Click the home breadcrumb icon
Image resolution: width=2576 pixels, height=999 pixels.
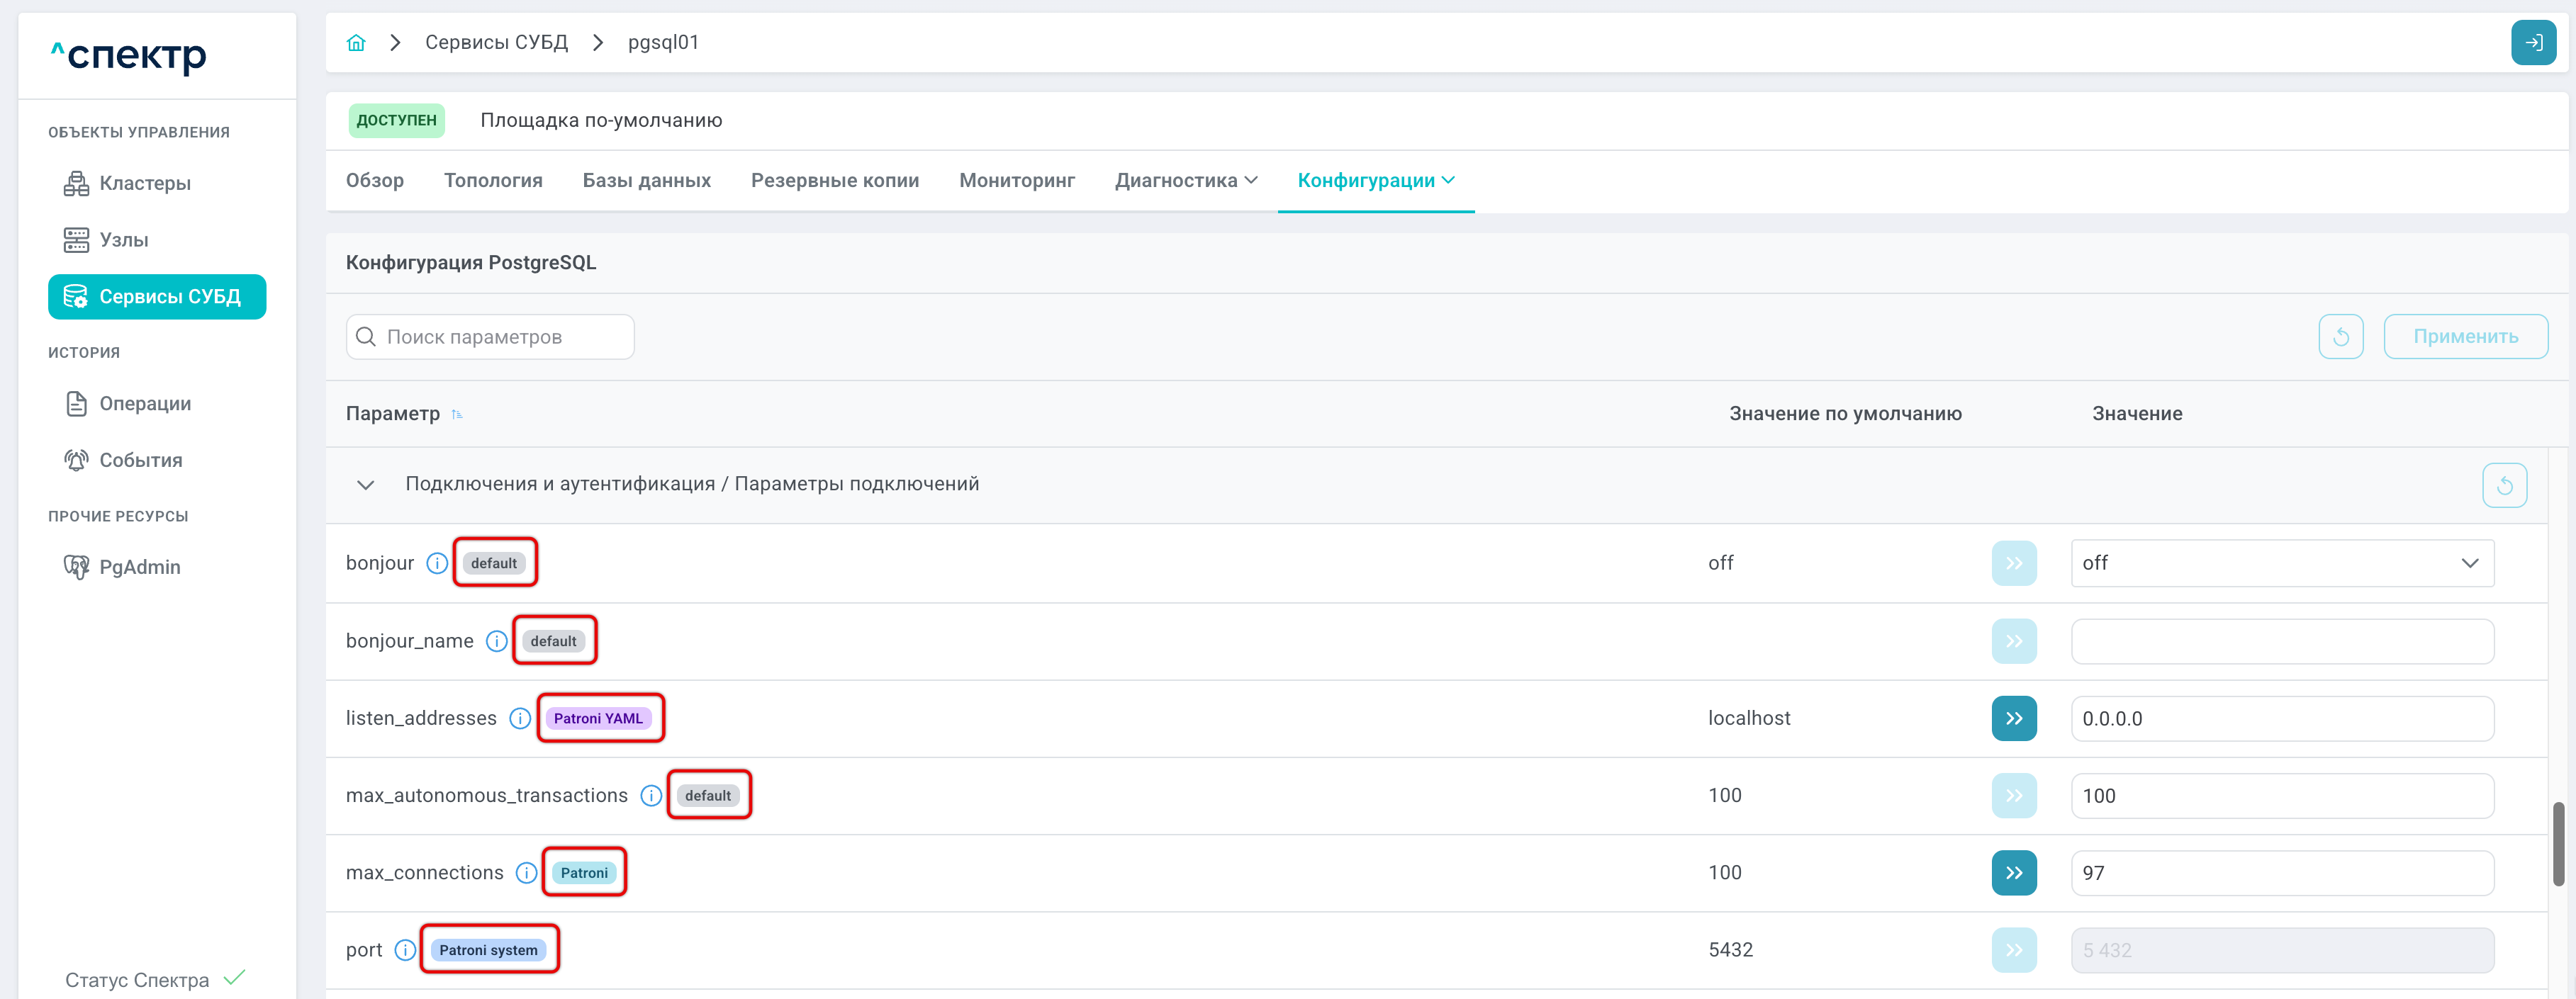(356, 43)
